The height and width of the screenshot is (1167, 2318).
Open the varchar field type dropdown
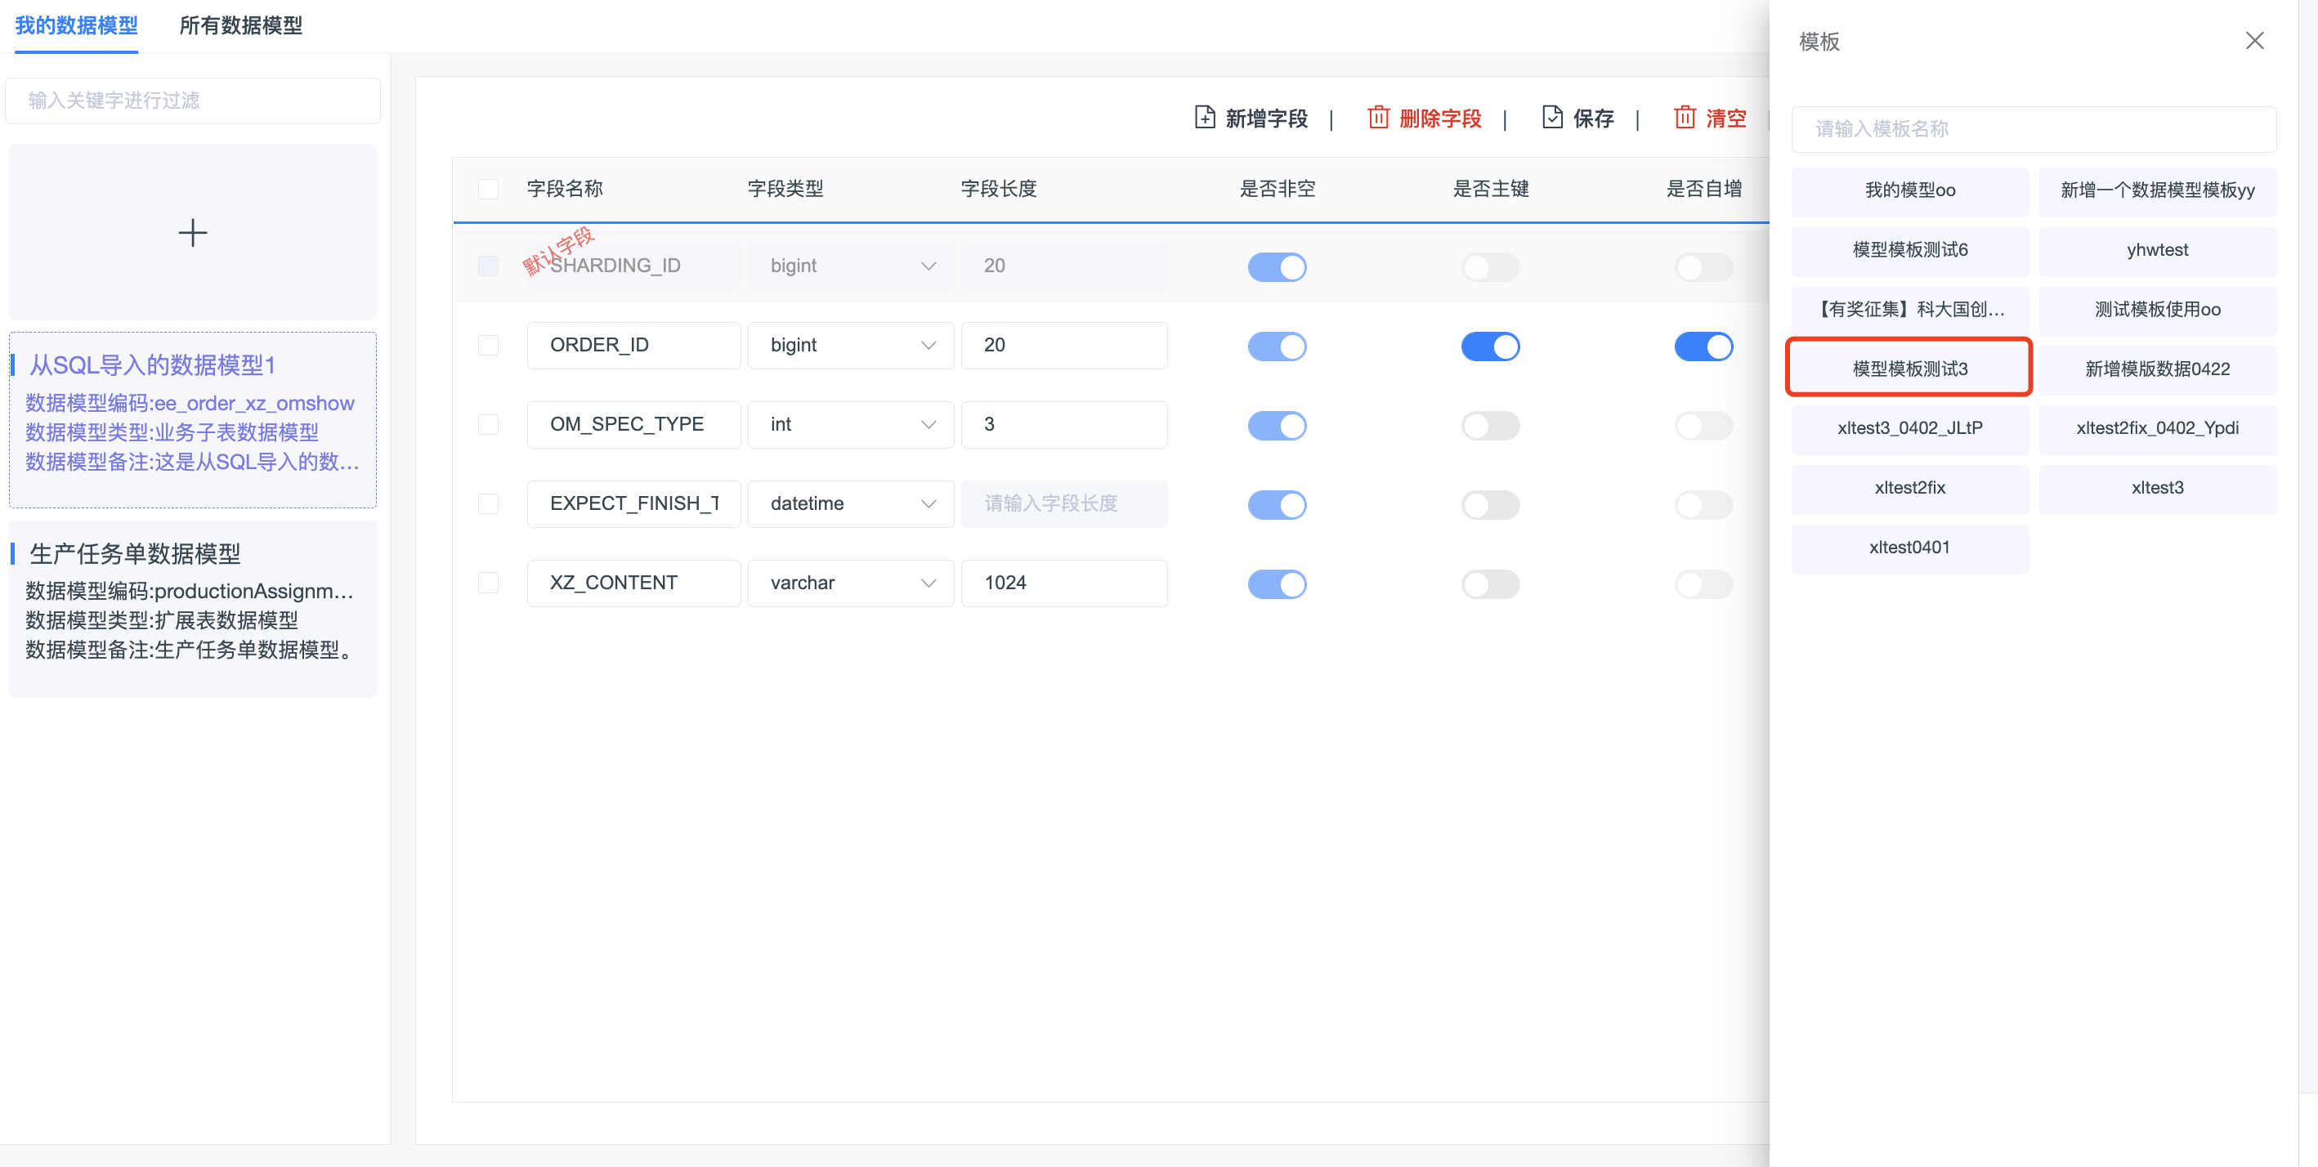850,583
